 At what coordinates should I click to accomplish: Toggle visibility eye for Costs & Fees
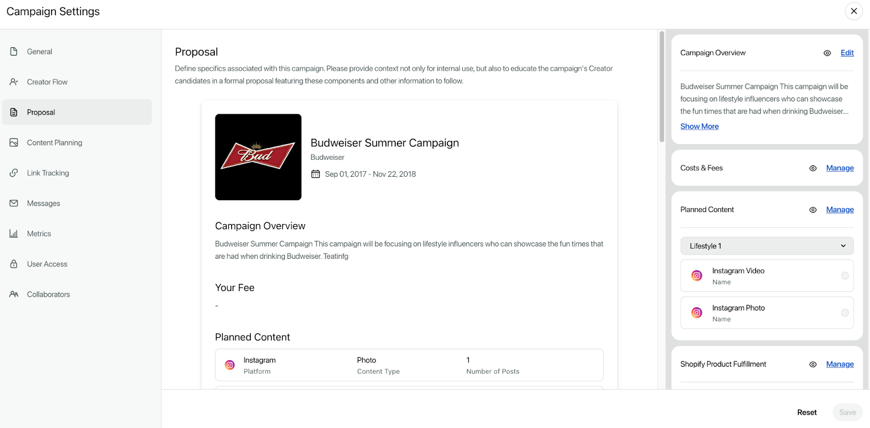[x=813, y=169]
